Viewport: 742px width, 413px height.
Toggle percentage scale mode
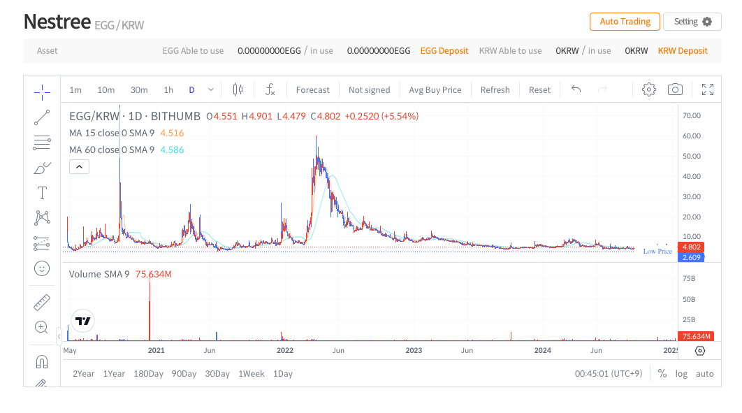coord(662,373)
